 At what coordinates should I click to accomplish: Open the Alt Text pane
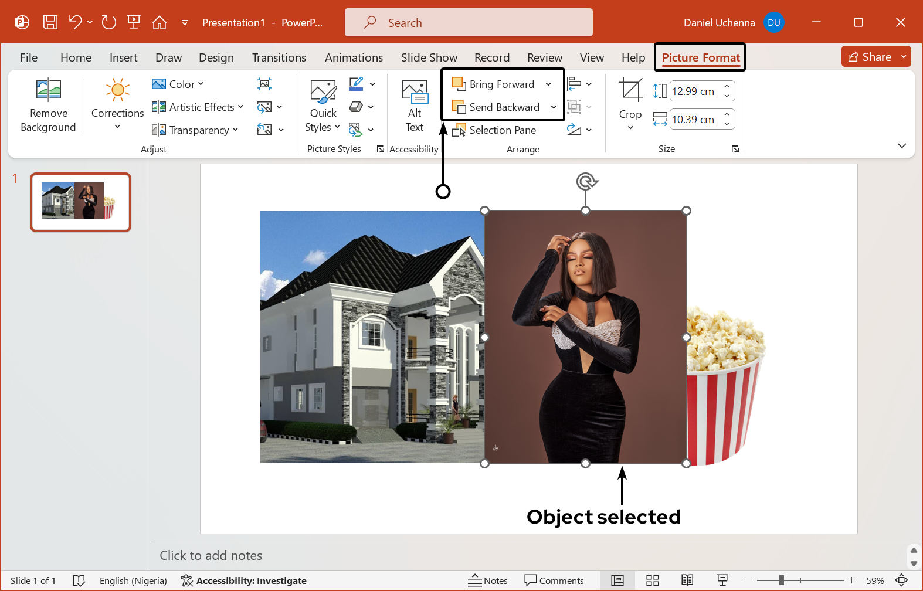pyautogui.click(x=415, y=106)
